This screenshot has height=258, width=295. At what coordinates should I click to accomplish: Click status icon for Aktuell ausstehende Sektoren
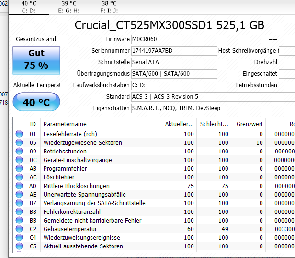pos(19,246)
